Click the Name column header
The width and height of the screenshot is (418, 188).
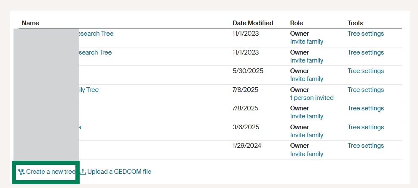click(x=30, y=23)
